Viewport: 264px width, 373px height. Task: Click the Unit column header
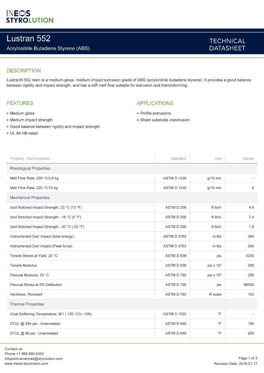[218, 159]
